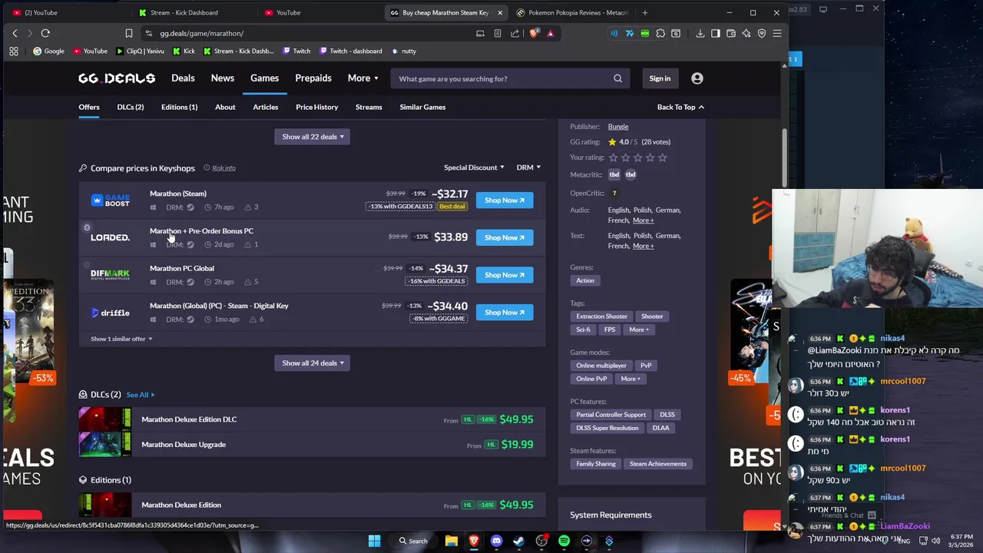Open a new browser tab with plus

(644, 12)
